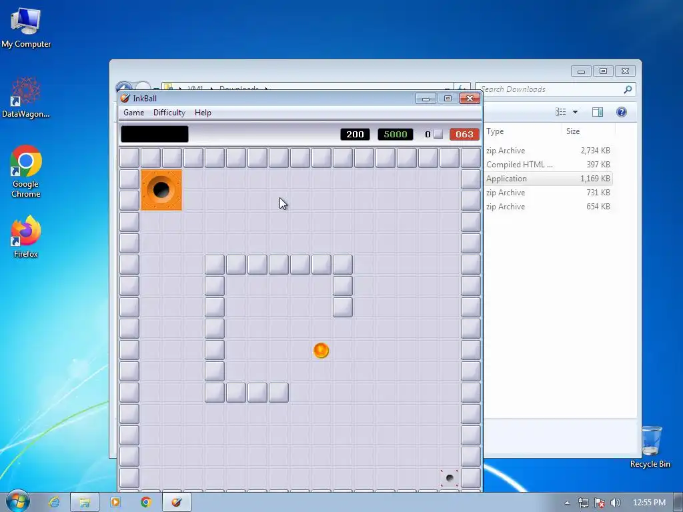Click the Action Center flag icon
This screenshot has height=512, width=683.
pyautogui.click(x=600, y=503)
